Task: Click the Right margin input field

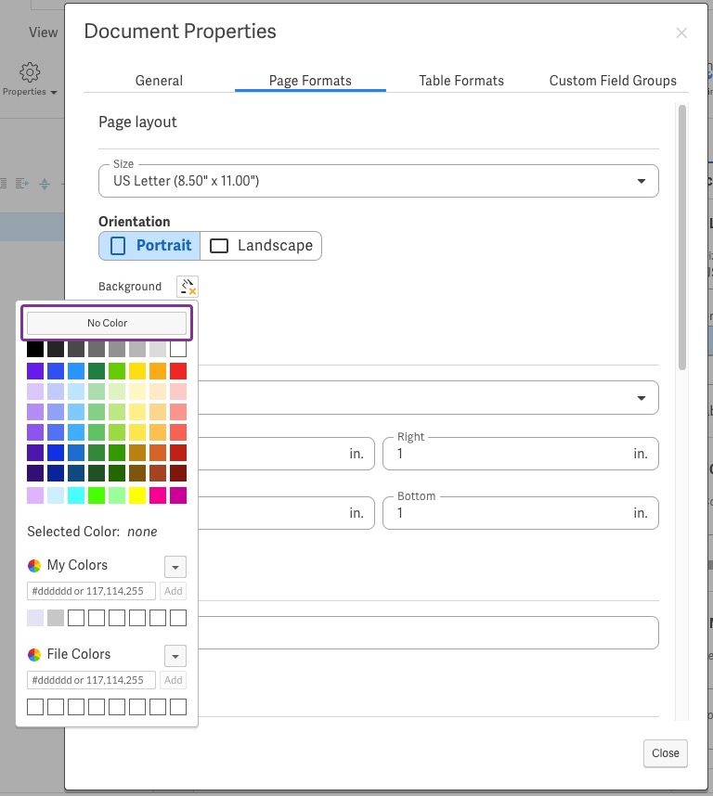Action: (521, 454)
